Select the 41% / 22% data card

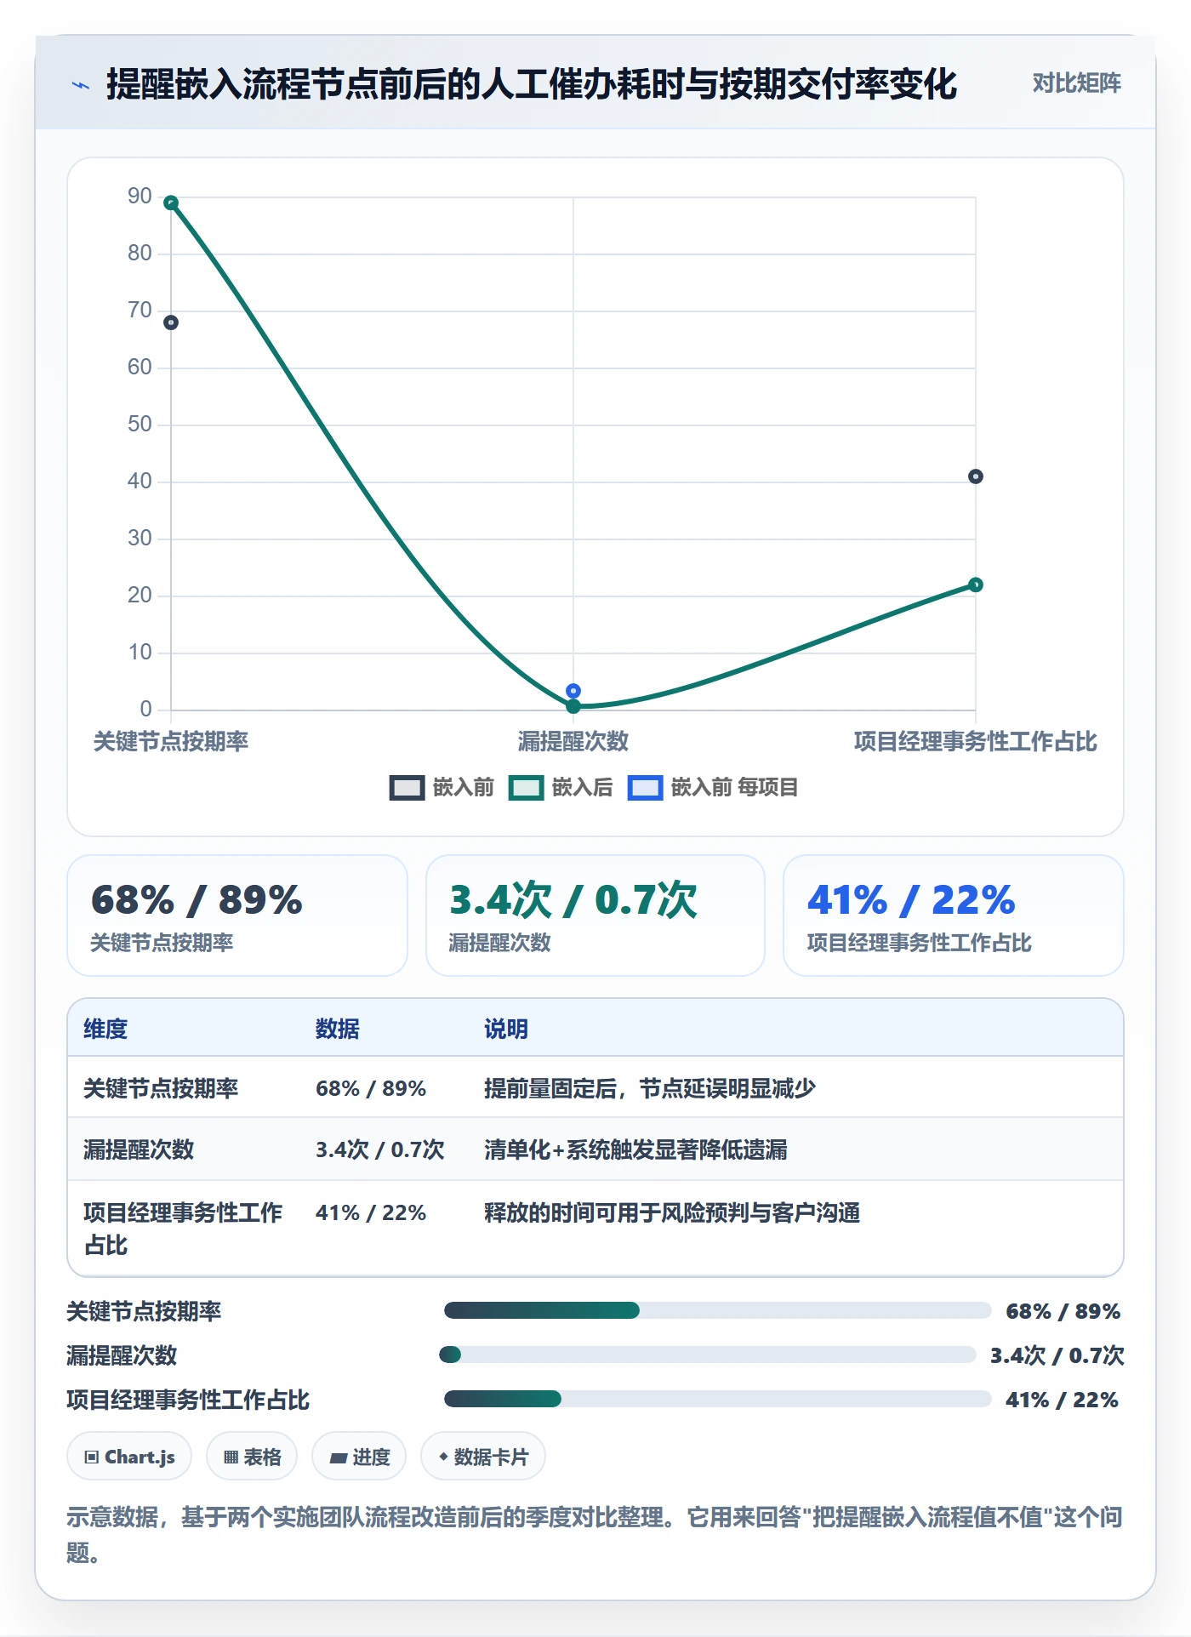point(954,915)
